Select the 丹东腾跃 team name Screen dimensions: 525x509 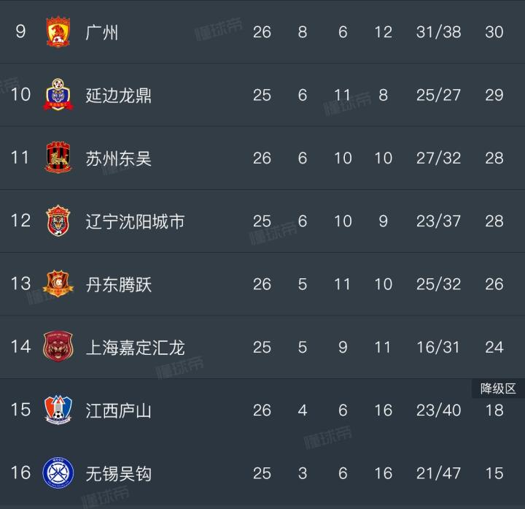[119, 284]
